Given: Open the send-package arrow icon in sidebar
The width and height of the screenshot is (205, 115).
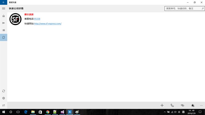Looking at the screenshot, I should pyautogui.click(x=4, y=23).
